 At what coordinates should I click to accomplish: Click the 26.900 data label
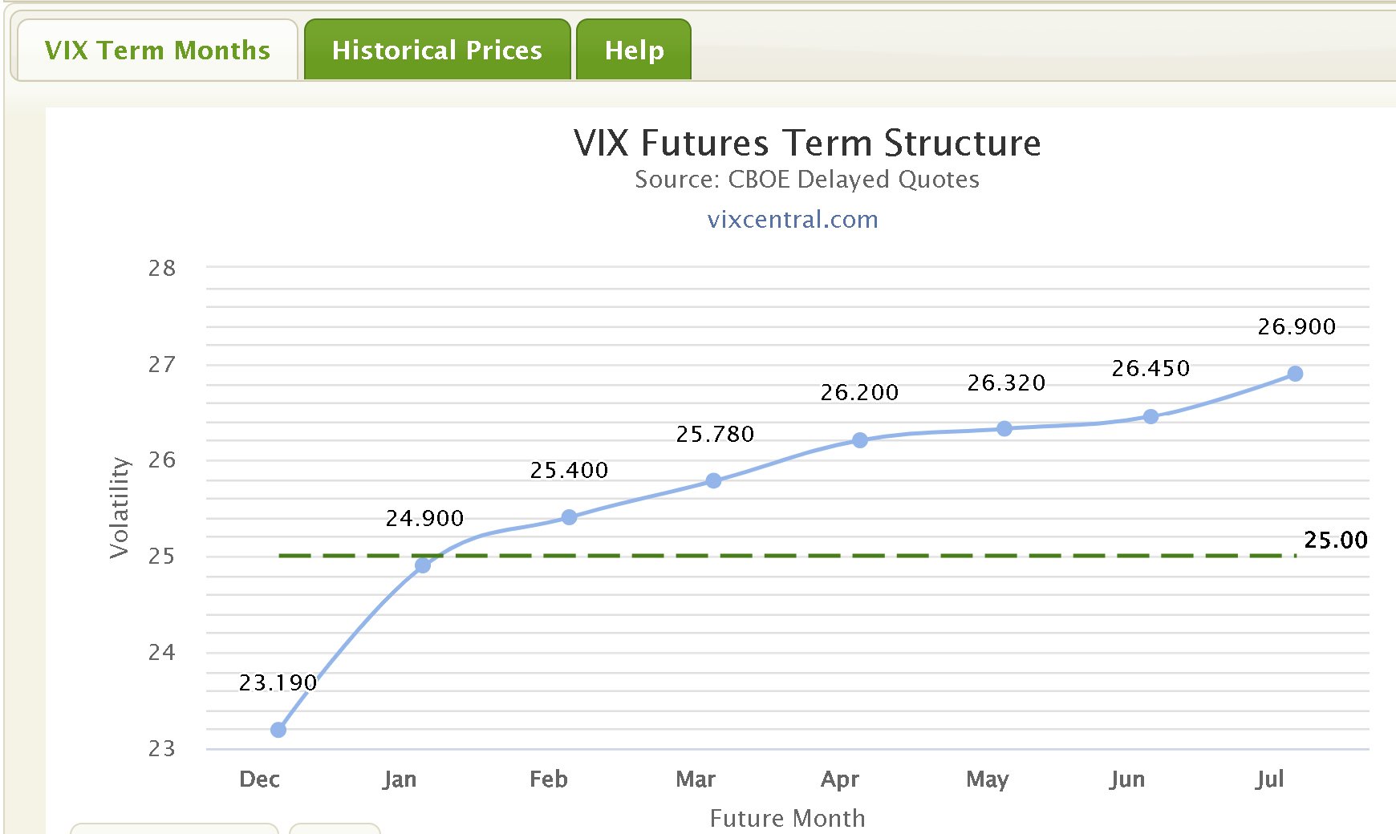[1297, 326]
